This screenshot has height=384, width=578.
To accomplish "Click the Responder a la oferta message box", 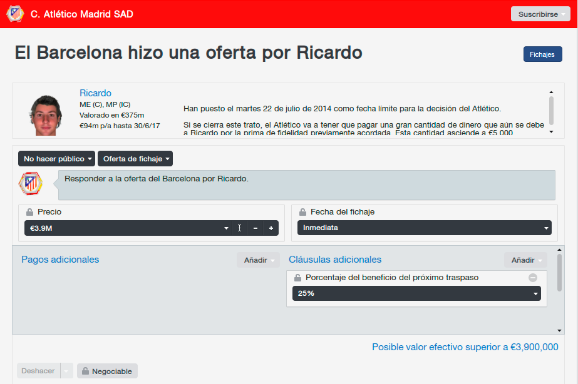I will point(307,185).
